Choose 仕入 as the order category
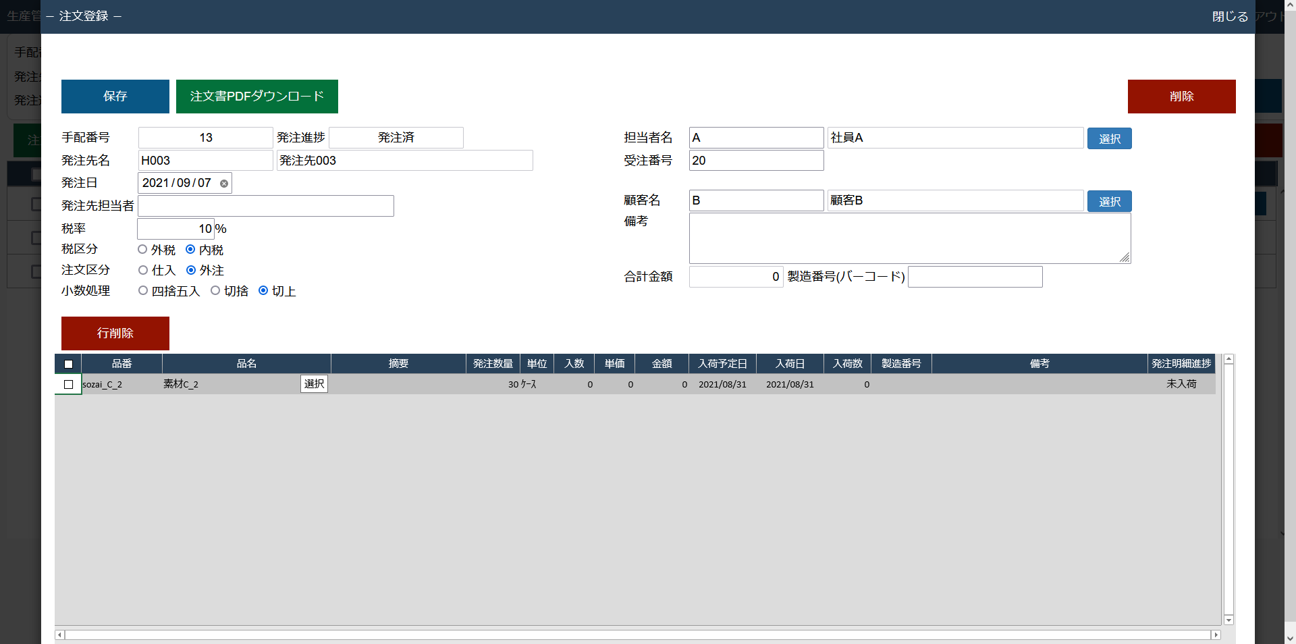The width and height of the screenshot is (1296, 644). click(143, 271)
